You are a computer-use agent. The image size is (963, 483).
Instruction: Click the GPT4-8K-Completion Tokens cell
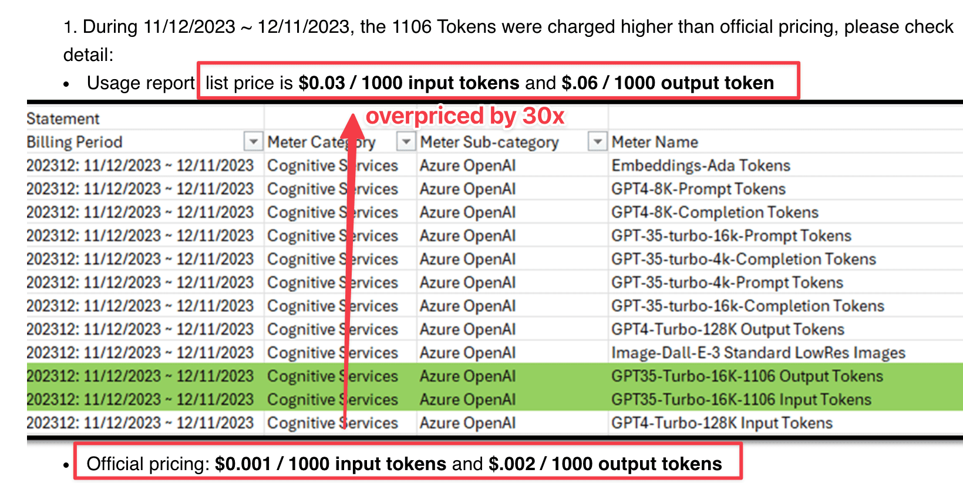715,213
